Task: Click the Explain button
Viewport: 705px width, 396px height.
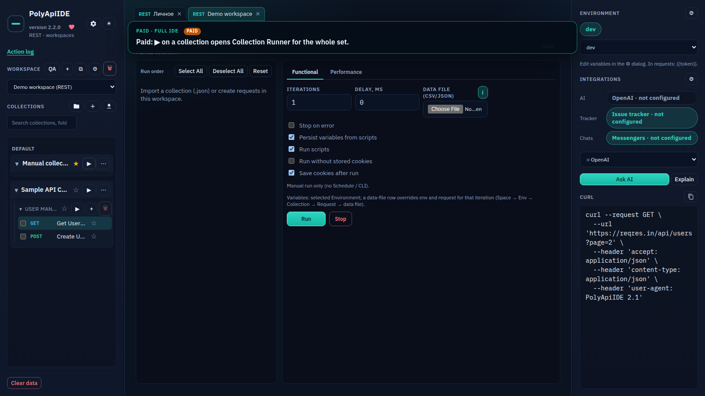Action: click(684, 180)
